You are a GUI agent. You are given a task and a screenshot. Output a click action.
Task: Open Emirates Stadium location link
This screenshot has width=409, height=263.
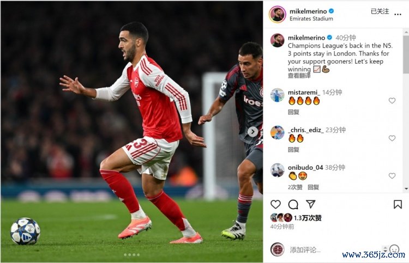coord(311,19)
